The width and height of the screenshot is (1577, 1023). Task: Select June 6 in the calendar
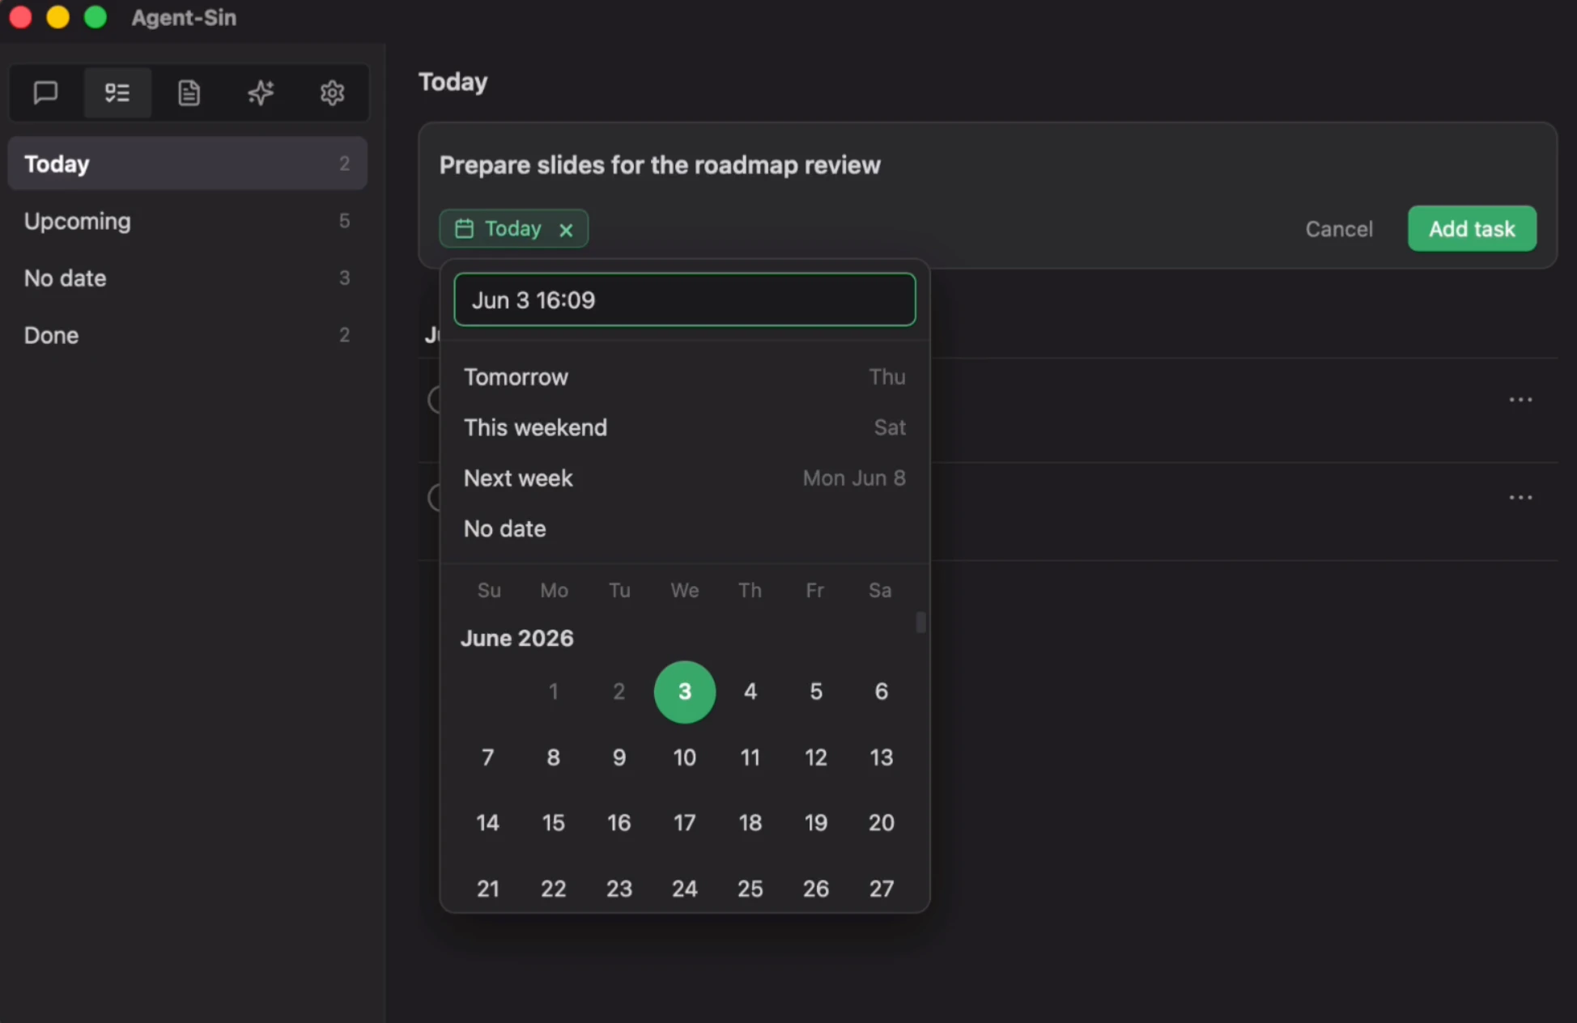click(x=882, y=692)
